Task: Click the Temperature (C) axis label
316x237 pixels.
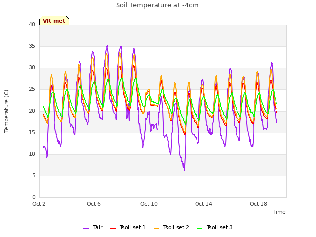Action: pos(6,111)
